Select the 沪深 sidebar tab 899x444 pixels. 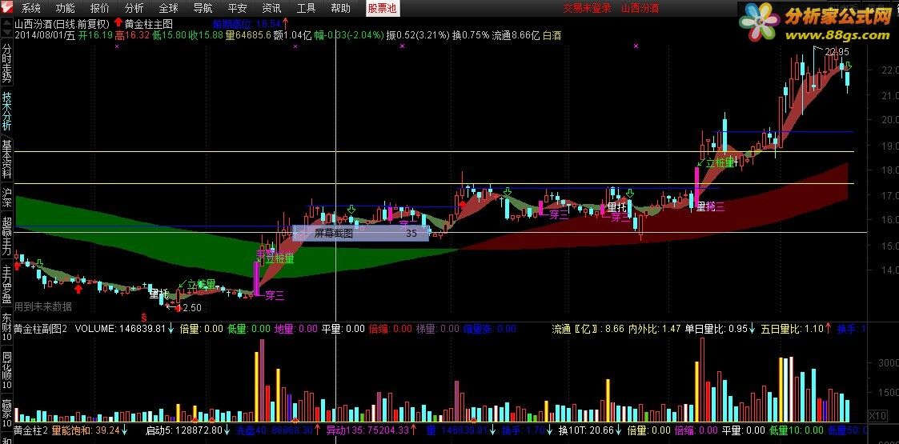7,199
